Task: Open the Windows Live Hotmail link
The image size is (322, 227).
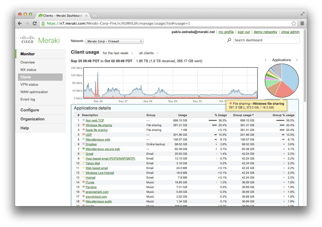Action: (x=100, y=173)
